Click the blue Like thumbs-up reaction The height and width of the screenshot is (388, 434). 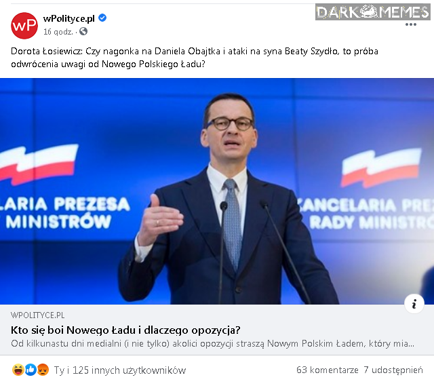31,370
